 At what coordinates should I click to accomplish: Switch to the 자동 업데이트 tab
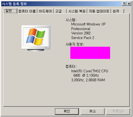coord(99,11)
